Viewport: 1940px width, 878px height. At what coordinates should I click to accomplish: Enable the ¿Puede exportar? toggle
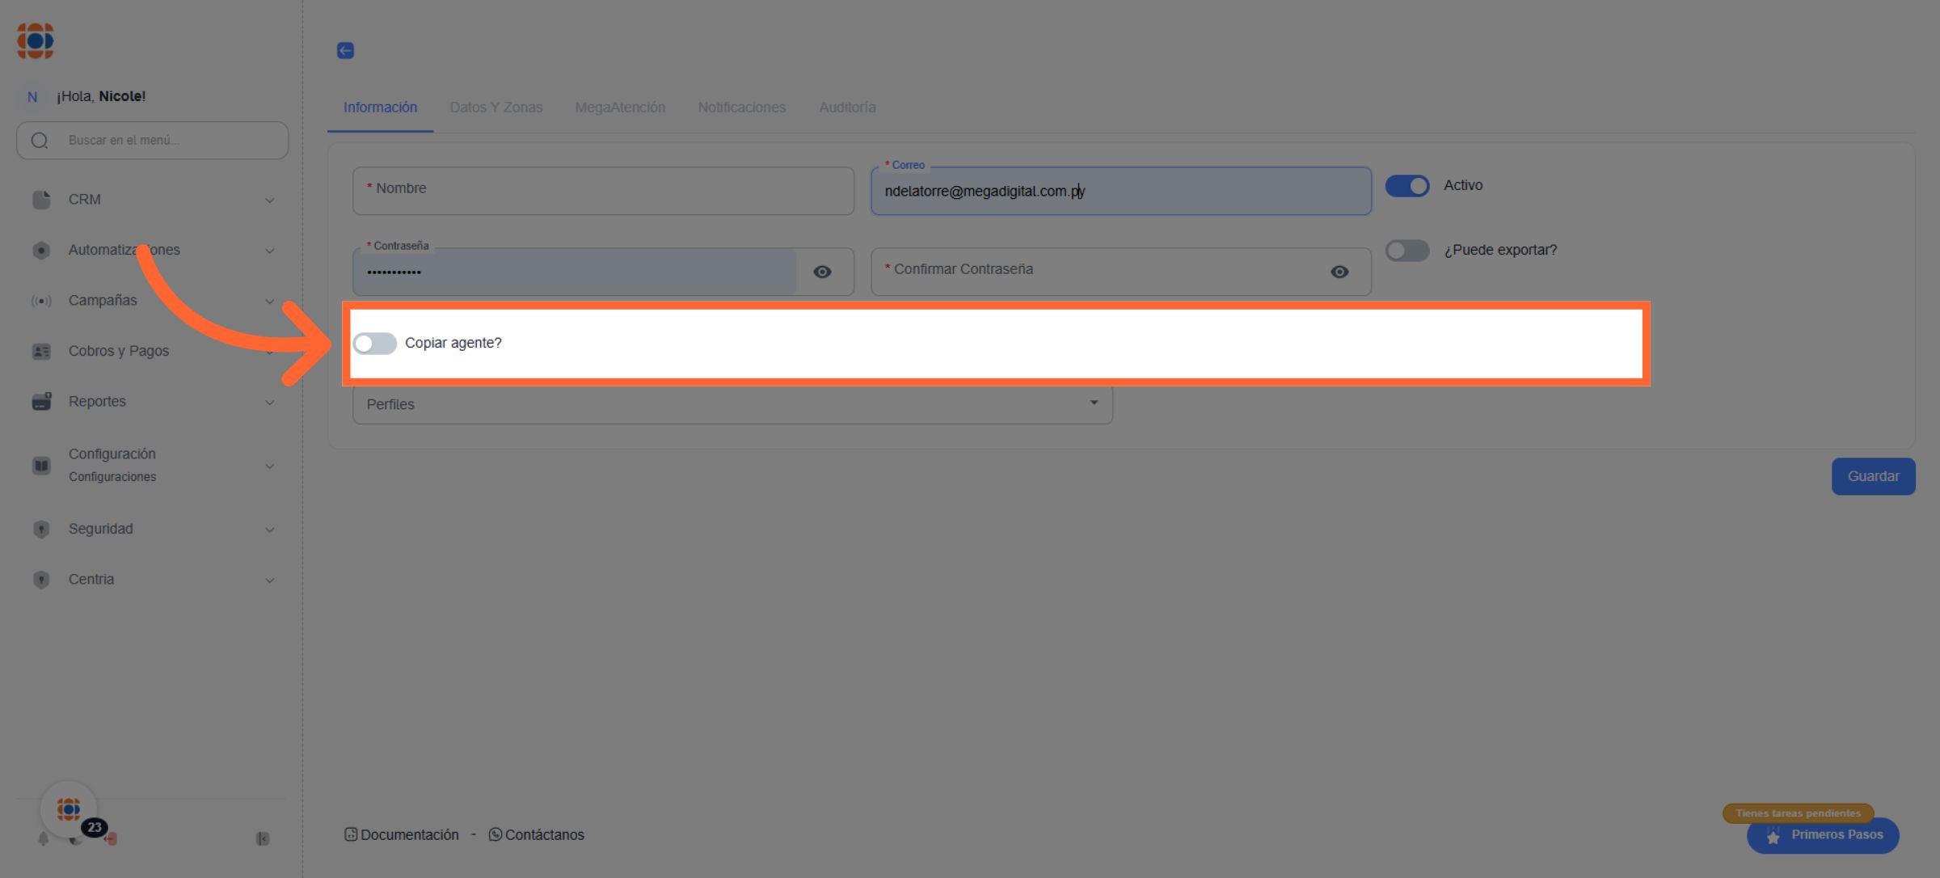(x=1407, y=251)
